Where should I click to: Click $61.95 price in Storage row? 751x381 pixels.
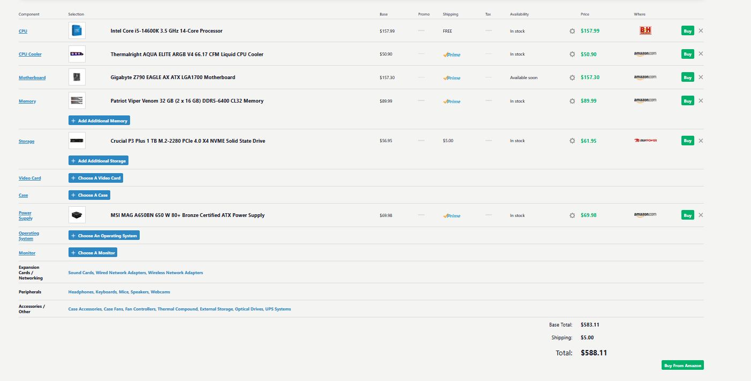click(588, 141)
